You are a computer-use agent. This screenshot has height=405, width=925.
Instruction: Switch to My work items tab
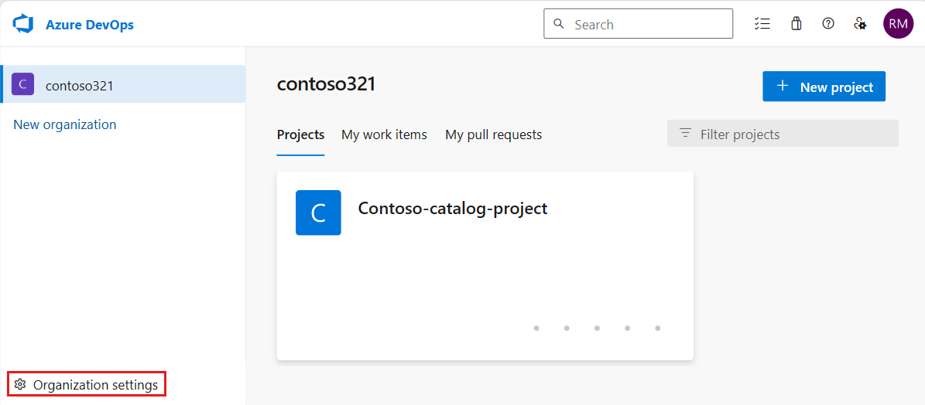tap(384, 134)
